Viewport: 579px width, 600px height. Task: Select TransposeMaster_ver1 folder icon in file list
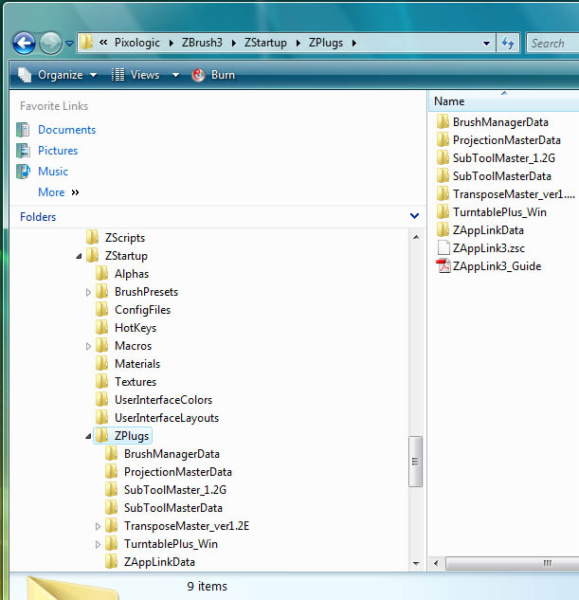click(443, 193)
